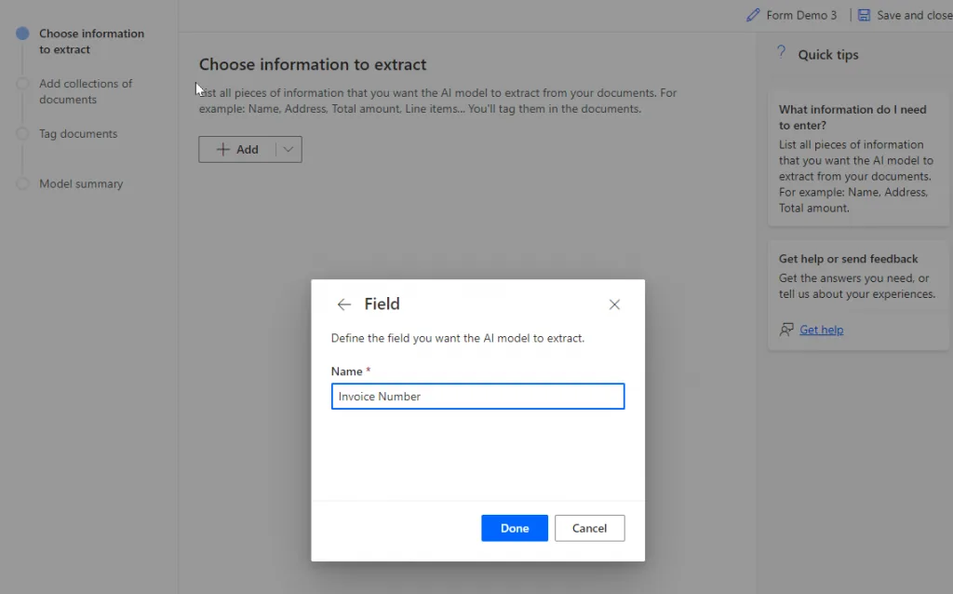Click the back arrow in the Field dialog
Screen dimensions: 953x594
pyautogui.click(x=343, y=304)
